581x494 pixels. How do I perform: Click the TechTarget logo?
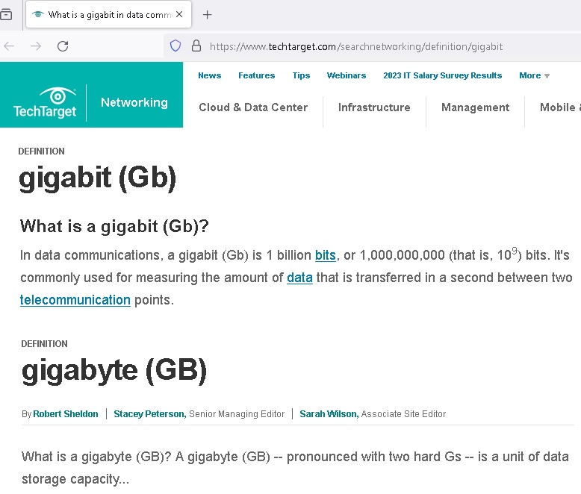44,103
